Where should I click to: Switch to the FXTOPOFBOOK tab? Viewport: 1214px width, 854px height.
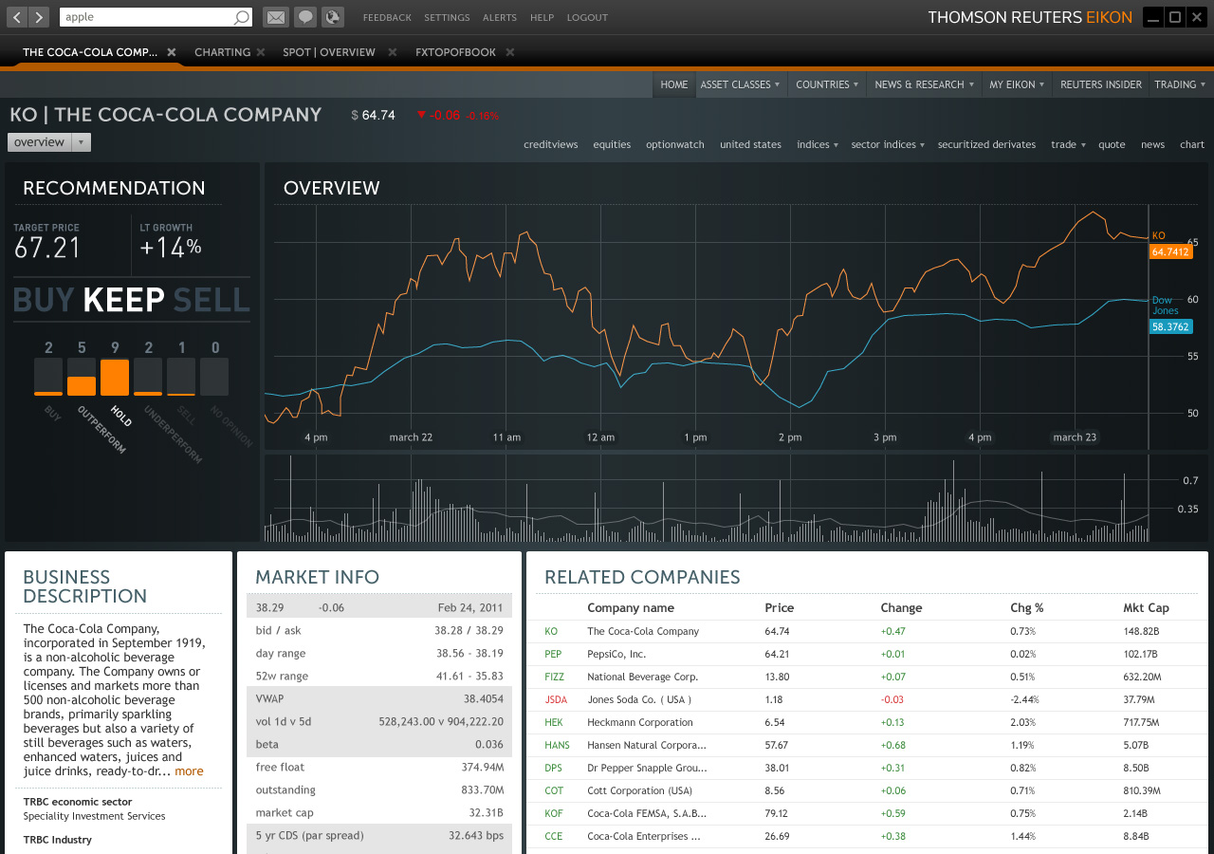pos(455,52)
